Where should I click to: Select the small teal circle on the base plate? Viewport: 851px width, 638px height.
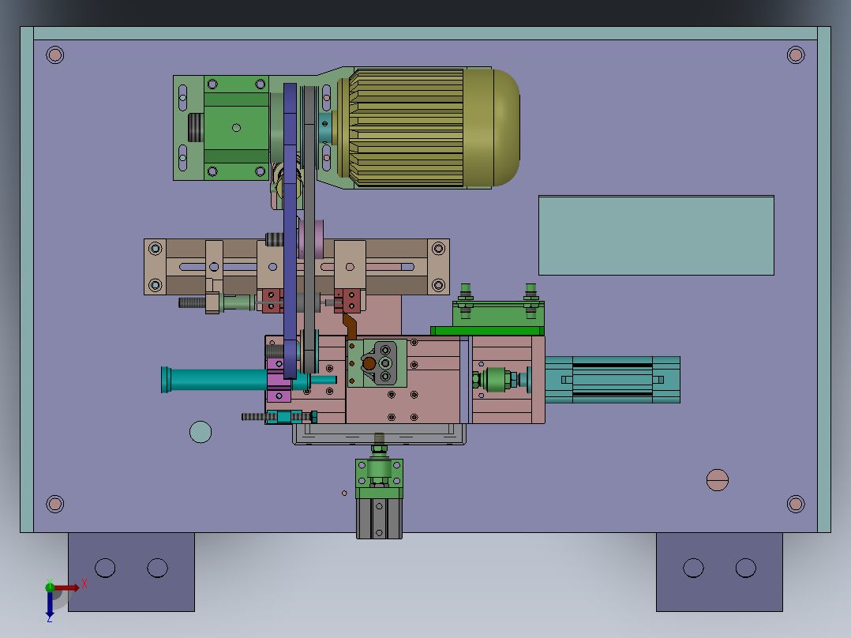click(201, 432)
